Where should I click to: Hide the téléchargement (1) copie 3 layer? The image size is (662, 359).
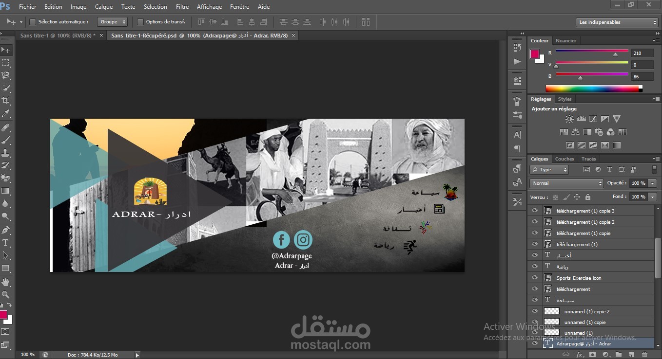[x=535, y=211]
